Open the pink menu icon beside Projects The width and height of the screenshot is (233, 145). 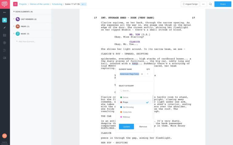[x=15, y=4]
